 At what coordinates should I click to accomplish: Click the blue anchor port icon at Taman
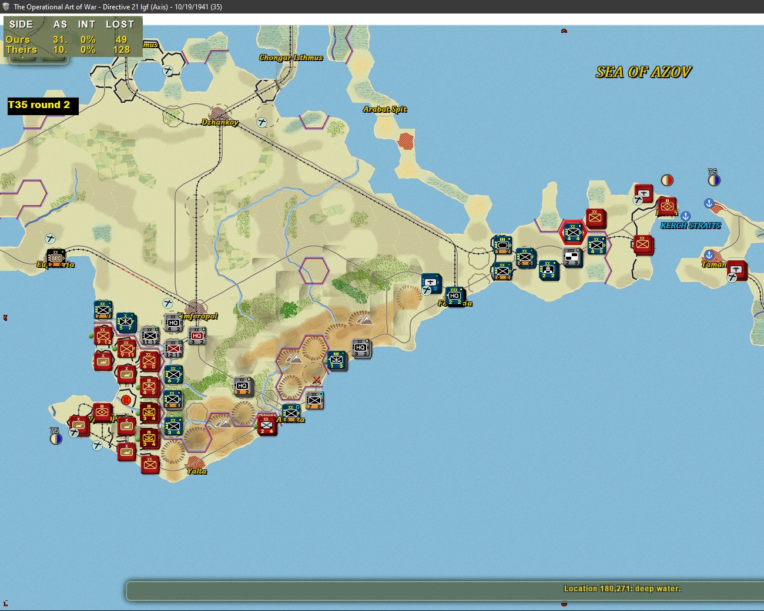[x=709, y=255]
